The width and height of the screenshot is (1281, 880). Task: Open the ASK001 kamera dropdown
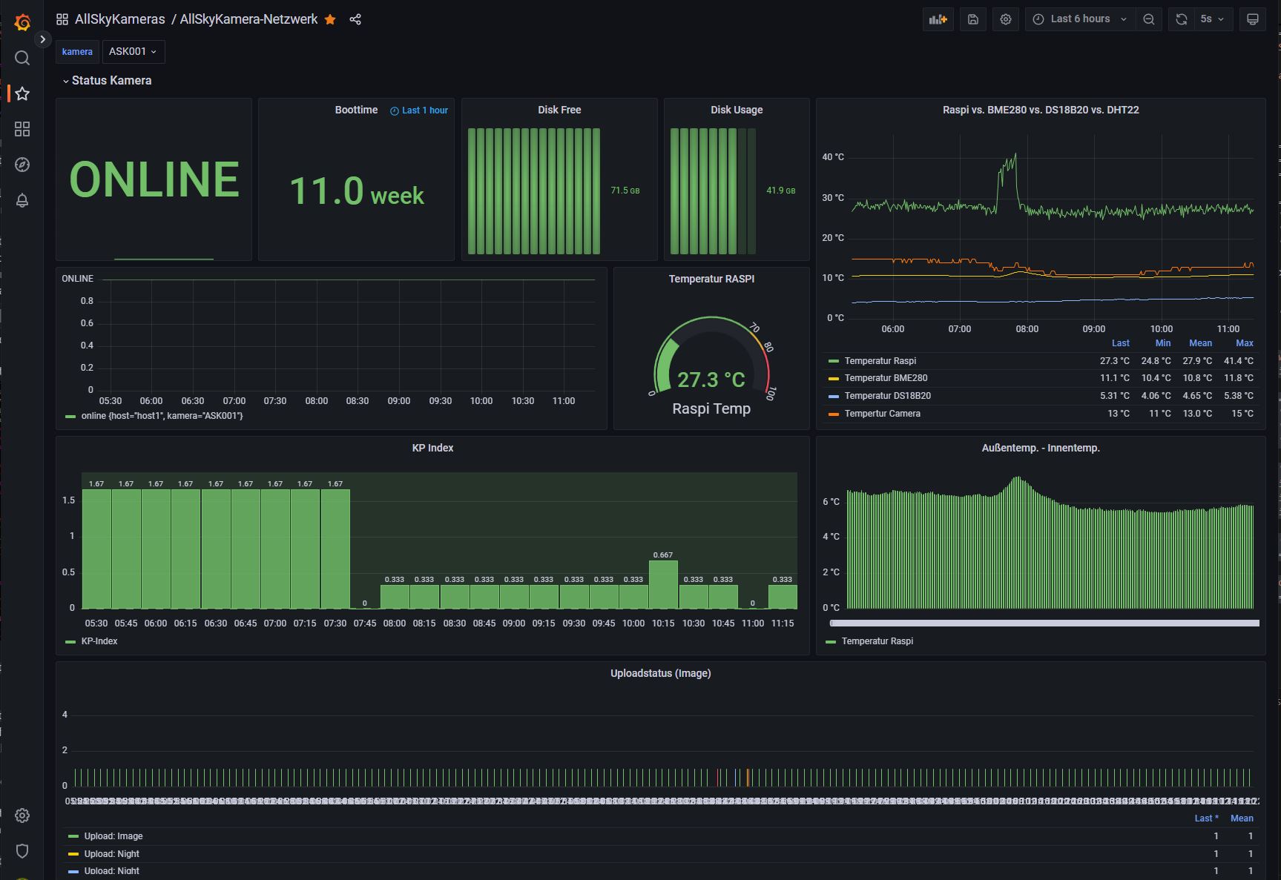[134, 52]
